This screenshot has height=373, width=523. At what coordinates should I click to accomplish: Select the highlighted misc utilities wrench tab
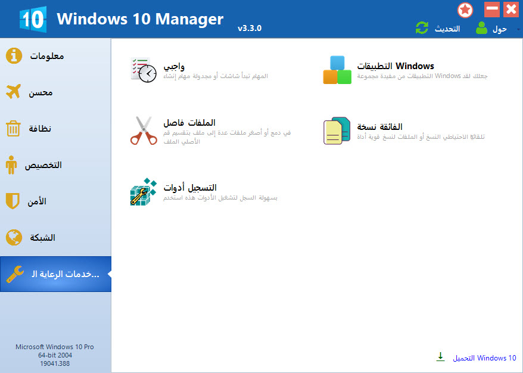point(55,274)
